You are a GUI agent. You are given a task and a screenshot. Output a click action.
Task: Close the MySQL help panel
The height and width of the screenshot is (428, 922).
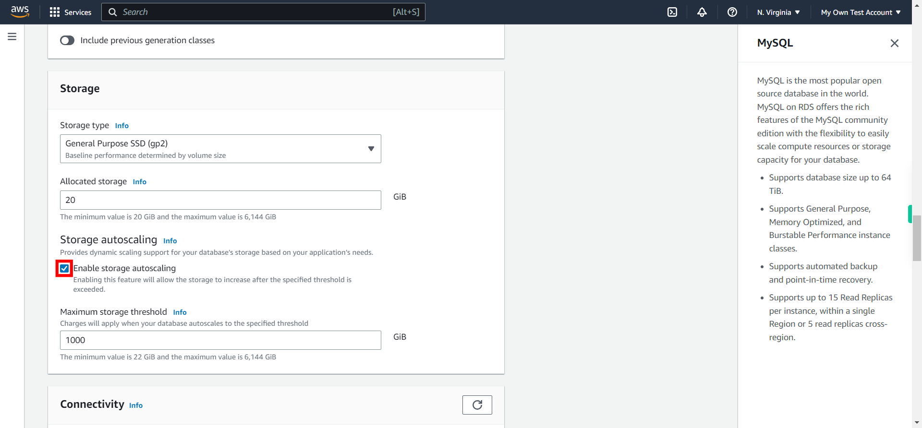coord(894,43)
